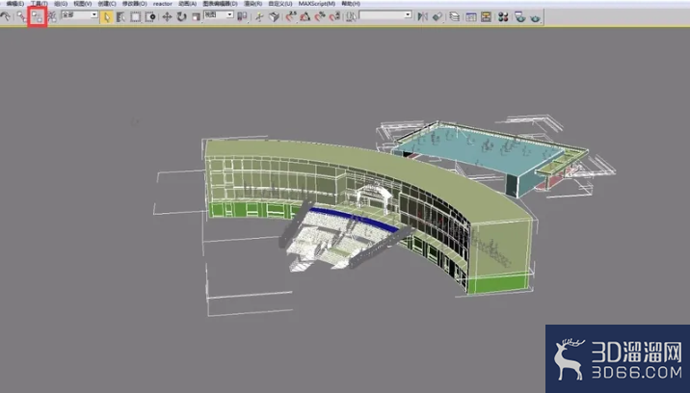Click the Unlink Selection icon highlighted in red
The width and height of the screenshot is (690, 393).
[x=37, y=16]
